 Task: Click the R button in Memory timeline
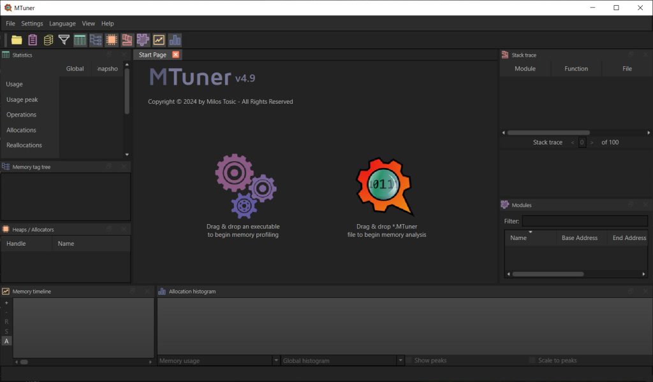tap(6, 322)
